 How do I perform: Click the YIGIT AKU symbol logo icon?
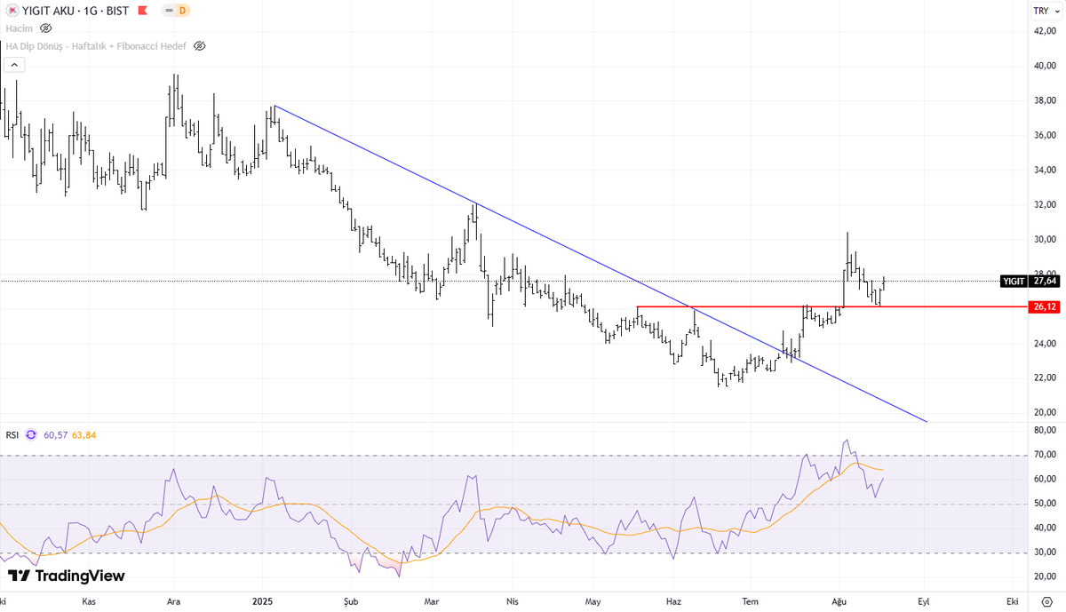[12, 11]
